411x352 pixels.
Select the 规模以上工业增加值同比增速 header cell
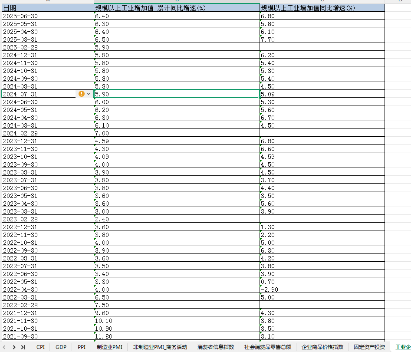point(322,8)
